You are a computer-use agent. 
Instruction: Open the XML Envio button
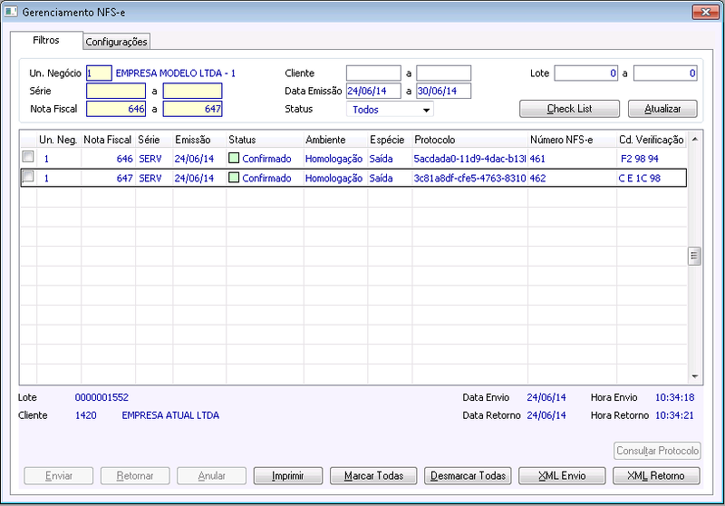(562, 475)
